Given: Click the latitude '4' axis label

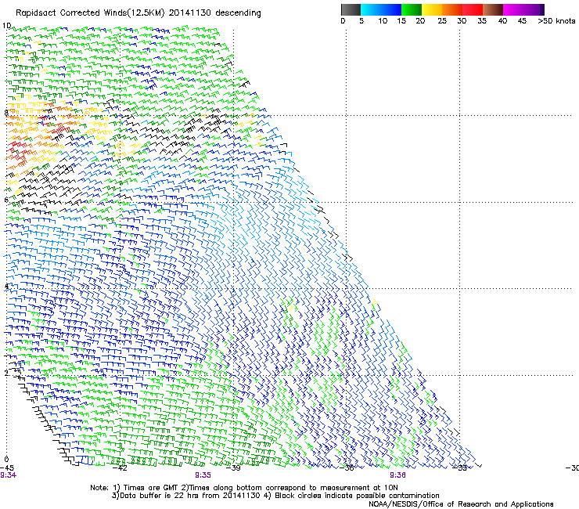Looking at the screenshot, I should point(6,287).
